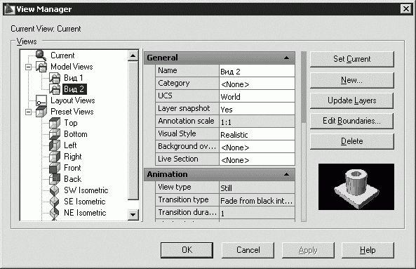
Task: Click the Category value <None>
Action: tap(257, 84)
